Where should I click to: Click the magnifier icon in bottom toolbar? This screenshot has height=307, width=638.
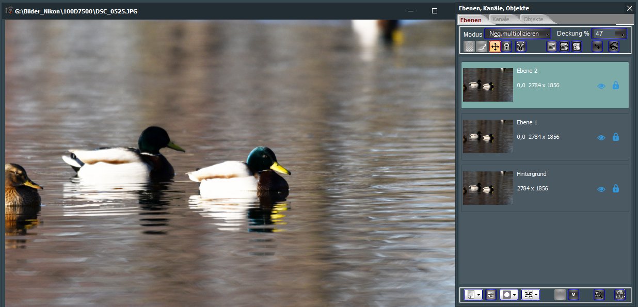pyautogui.click(x=599, y=295)
